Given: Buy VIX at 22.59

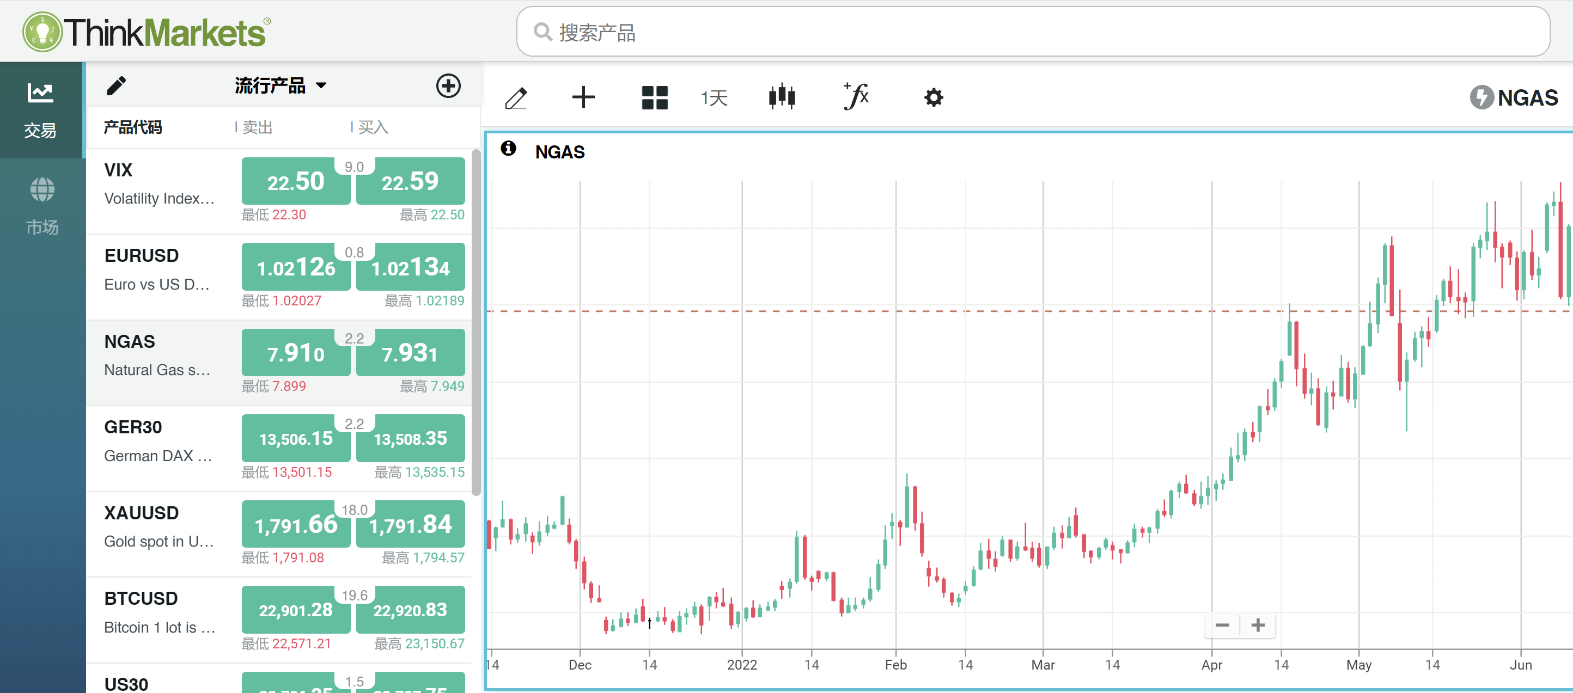Looking at the screenshot, I should [x=410, y=181].
